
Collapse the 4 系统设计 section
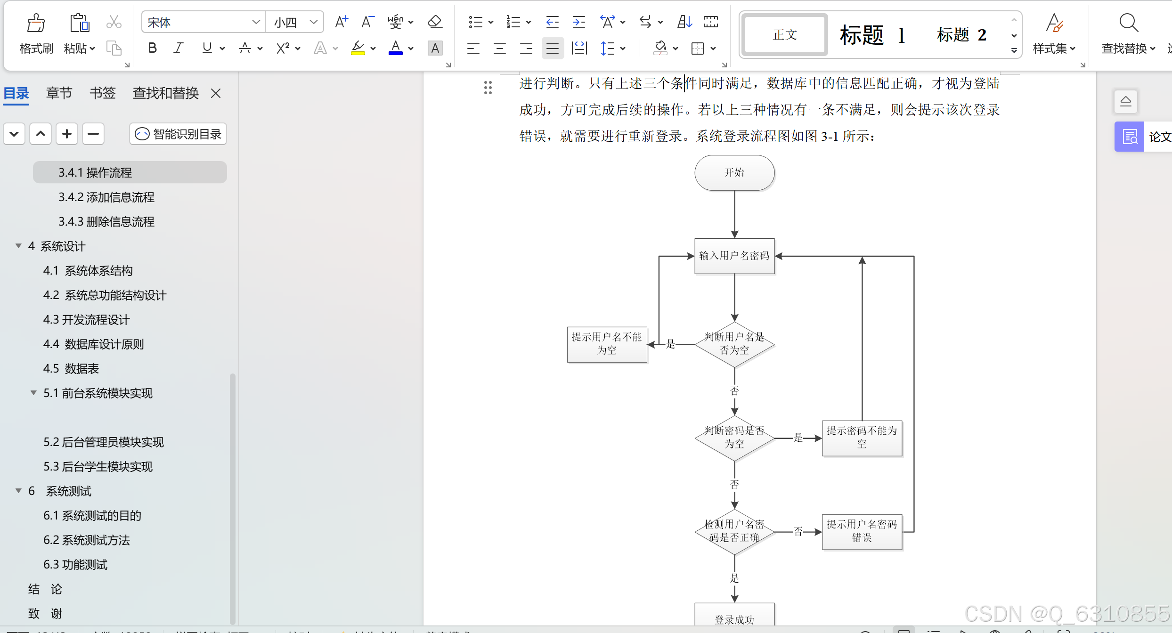click(18, 246)
